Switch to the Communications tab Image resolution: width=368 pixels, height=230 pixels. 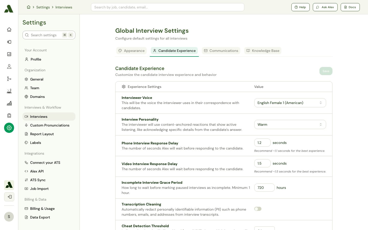click(221, 51)
